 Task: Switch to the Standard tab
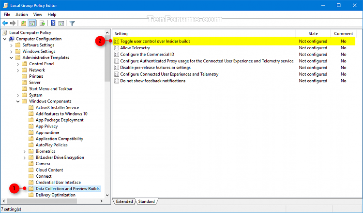146,201
